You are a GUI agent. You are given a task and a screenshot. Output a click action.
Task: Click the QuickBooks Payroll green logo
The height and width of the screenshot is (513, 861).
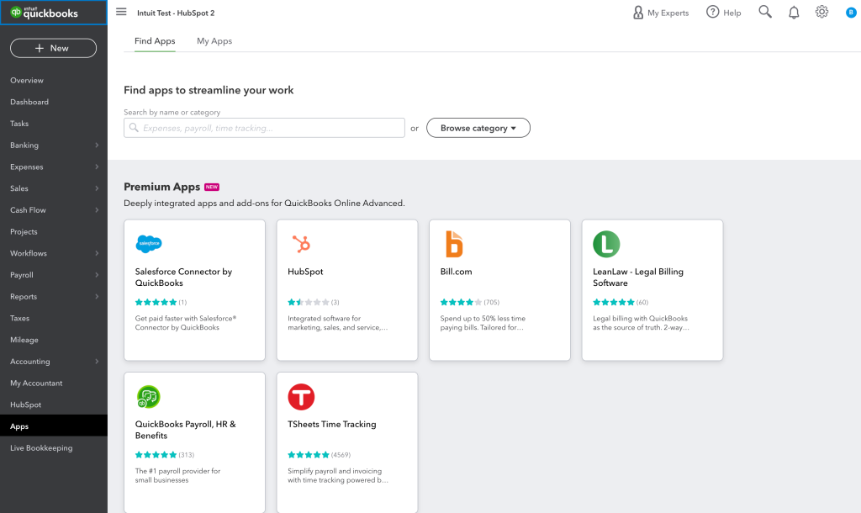pyautogui.click(x=148, y=397)
